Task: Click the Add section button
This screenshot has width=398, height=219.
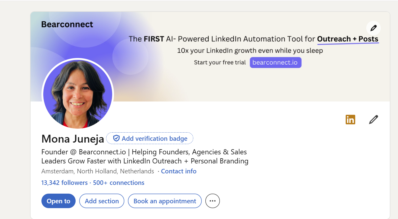Action: 102,201
